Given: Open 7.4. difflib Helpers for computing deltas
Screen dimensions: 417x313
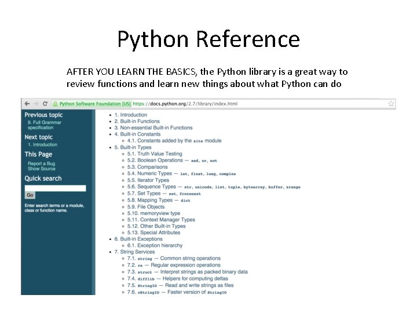Looking at the screenshot, I should click(x=178, y=279).
